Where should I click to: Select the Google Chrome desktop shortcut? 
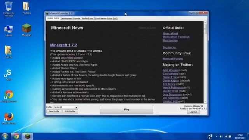coord(9,96)
